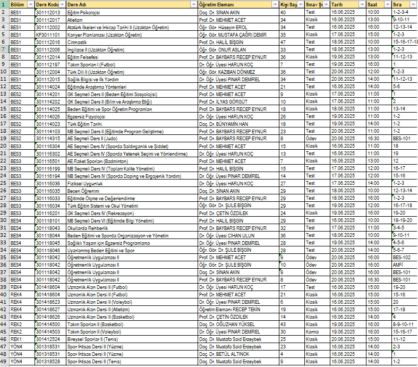This screenshot has height=367, width=418.
Task: Open the Ders Adı filter dropdown
Action: (x=194, y=5)
